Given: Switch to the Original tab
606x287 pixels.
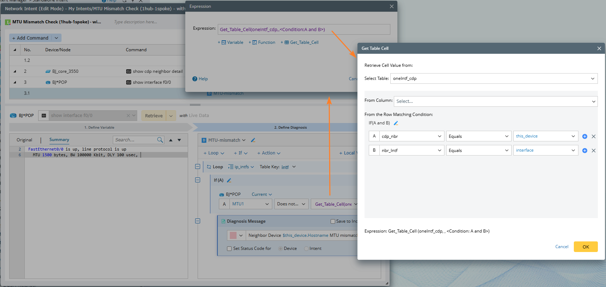Looking at the screenshot, I should [24, 140].
